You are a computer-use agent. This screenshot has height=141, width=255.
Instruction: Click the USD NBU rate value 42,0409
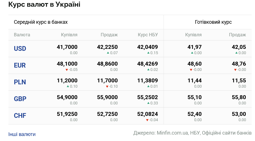148,47
